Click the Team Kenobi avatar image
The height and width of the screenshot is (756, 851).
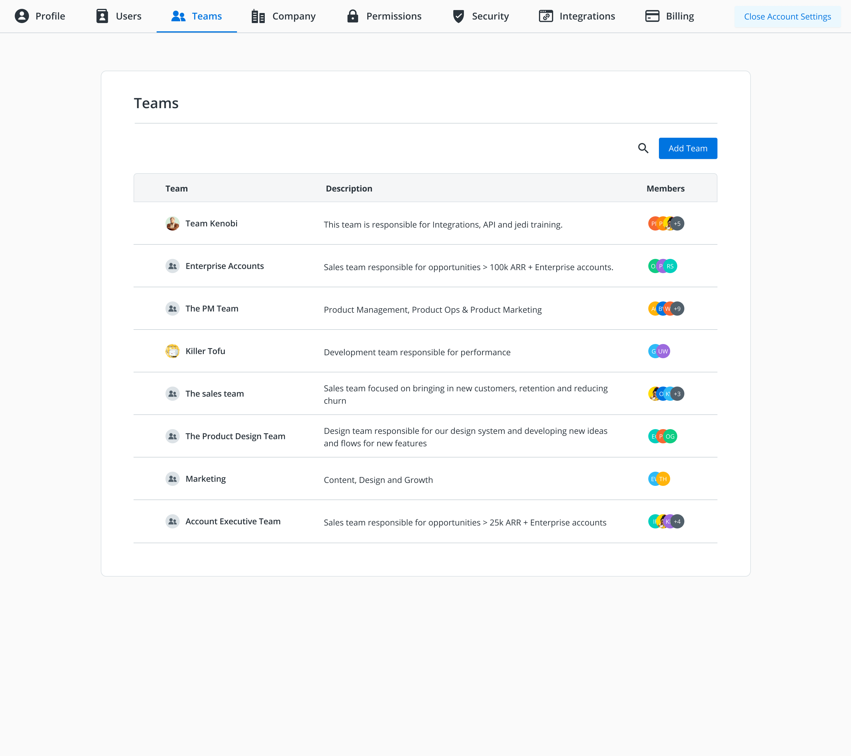[172, 224]
